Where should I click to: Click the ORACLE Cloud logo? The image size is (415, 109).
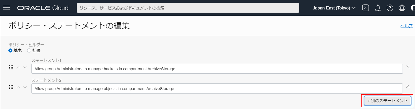[43, 8]
